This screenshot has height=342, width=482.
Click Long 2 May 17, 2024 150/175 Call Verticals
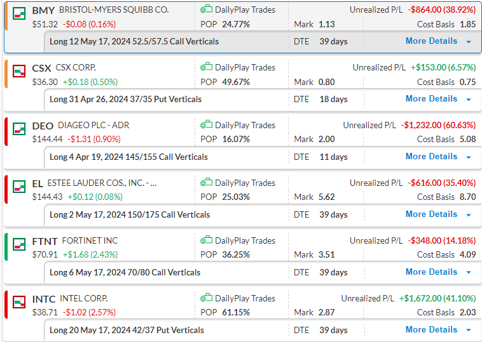(130, 214)
